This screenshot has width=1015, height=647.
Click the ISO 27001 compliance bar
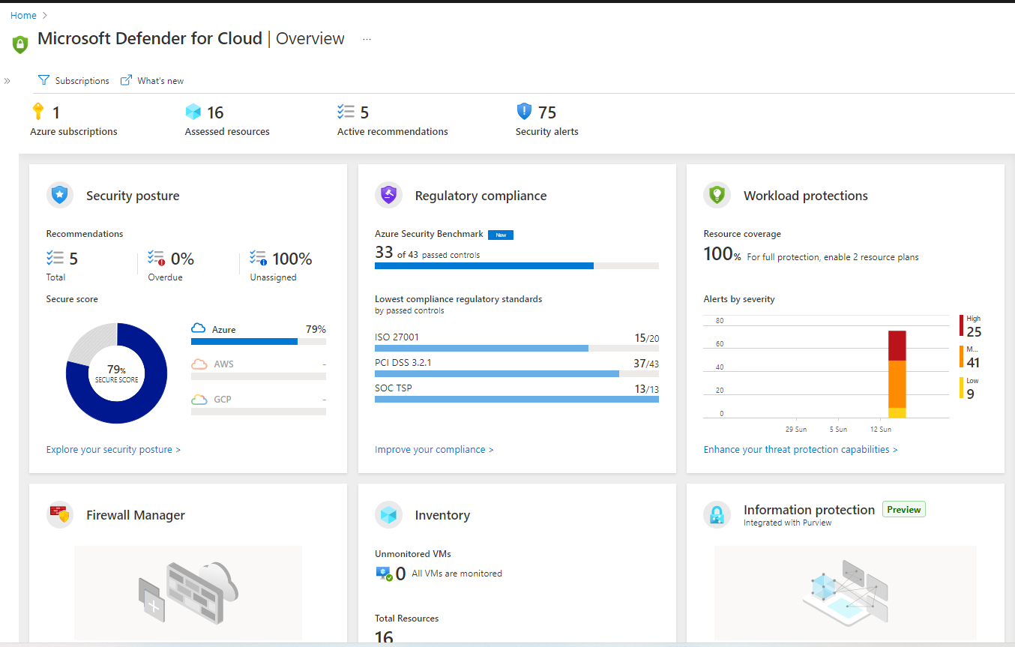[516, 348]
